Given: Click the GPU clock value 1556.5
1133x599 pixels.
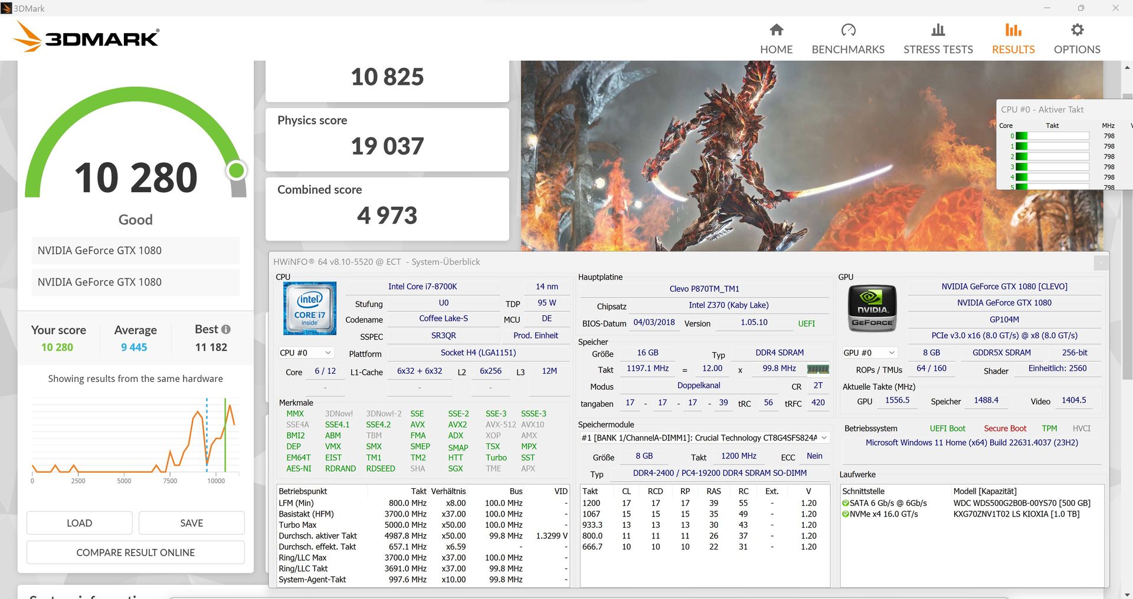Looking at the screenshot, I should (x=897, y=400).
